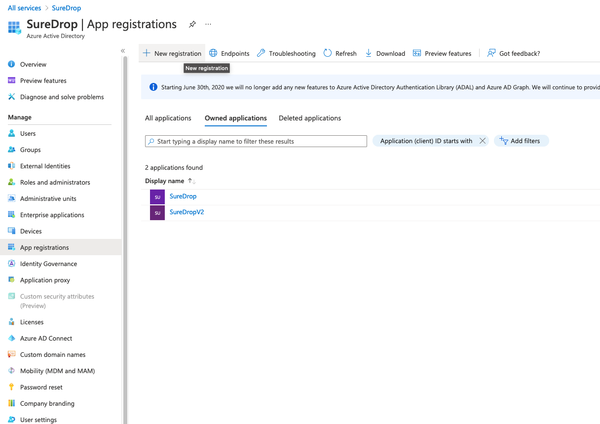Click the New registration plus icon
The height and width of the screenshot is (424, 600).
click(x=147, y=53)
